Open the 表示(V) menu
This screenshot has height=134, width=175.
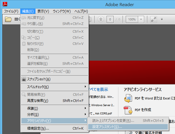coord(43,11)
